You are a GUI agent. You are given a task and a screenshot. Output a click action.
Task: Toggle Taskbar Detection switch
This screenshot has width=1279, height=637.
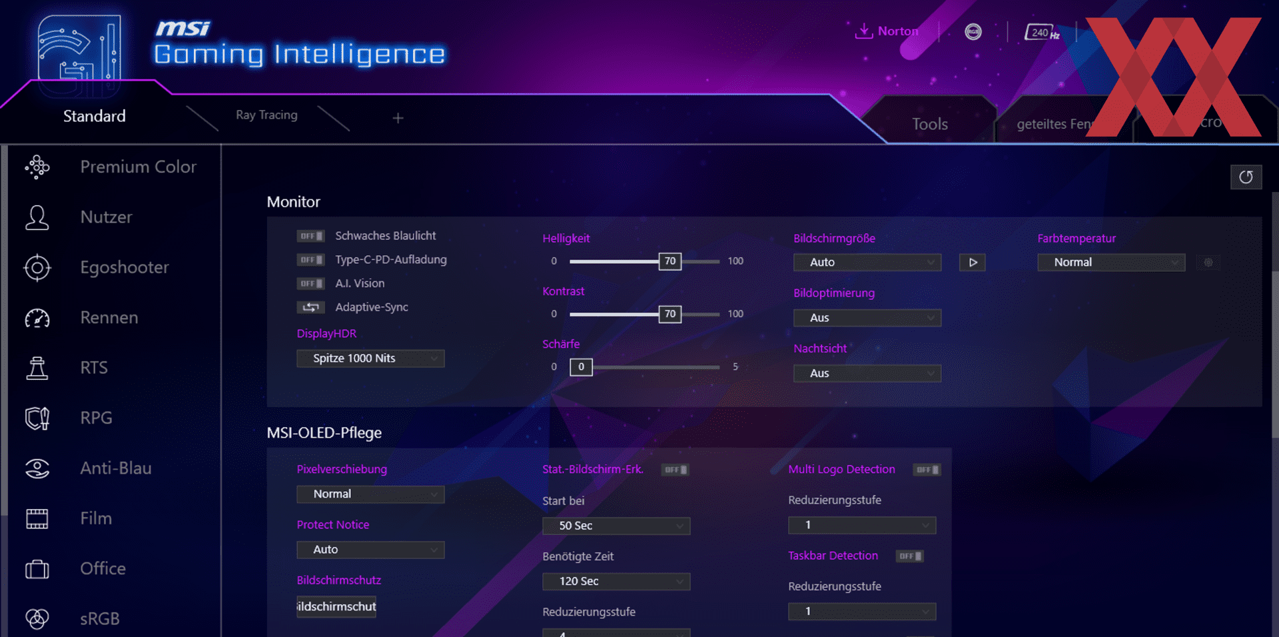point(909,556)
